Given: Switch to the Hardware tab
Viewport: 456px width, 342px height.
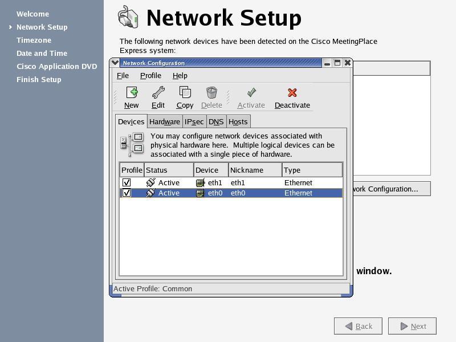Looking at the screenshot, I should 165,122.
